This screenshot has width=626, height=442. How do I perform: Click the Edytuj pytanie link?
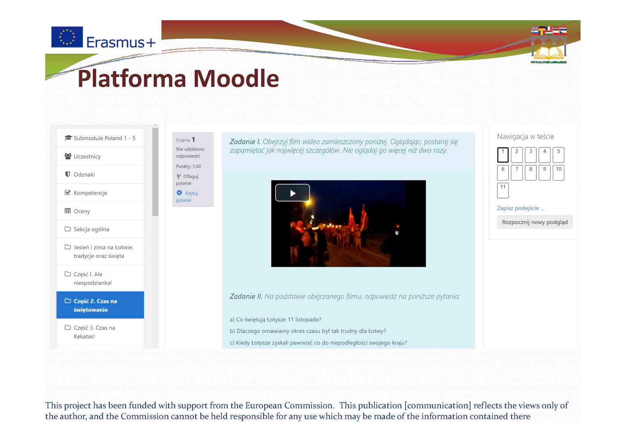pyautogui.click(x=187, y=196)
